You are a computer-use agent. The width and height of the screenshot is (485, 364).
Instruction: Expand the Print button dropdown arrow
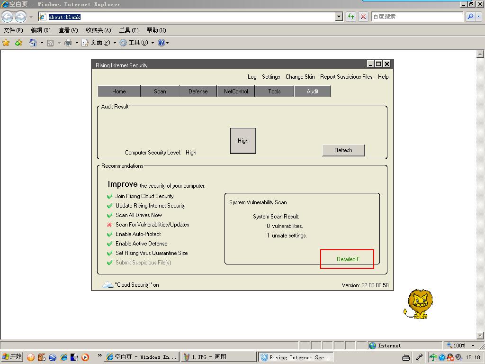[77, 43]
